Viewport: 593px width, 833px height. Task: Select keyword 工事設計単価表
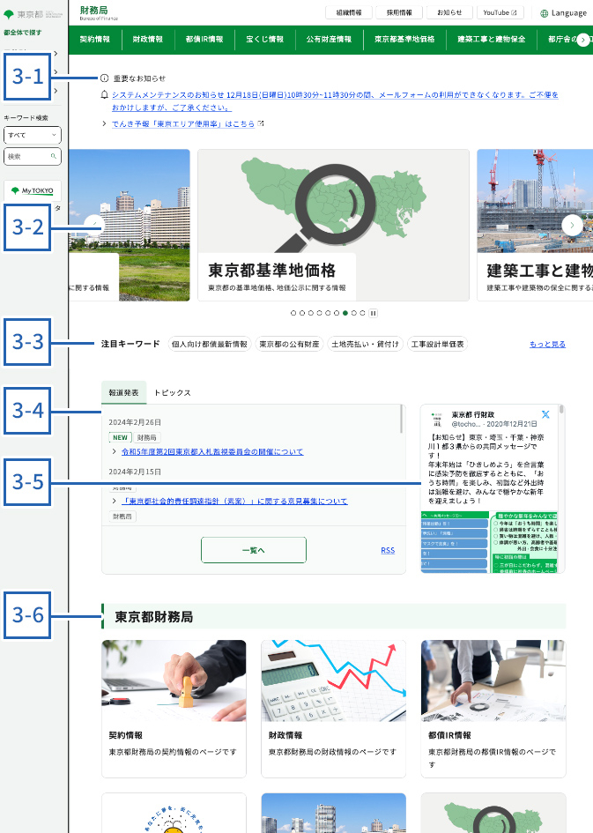[x=437, y=345]
